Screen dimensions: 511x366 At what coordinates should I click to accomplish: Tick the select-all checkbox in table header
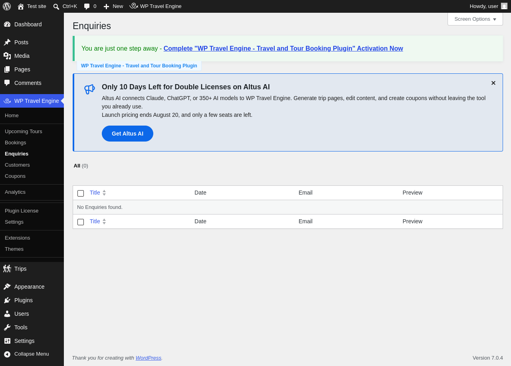[x=81, y=193]
